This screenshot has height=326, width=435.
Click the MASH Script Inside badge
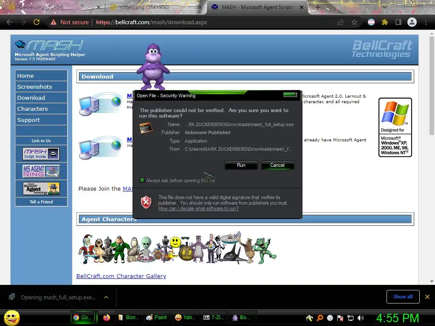(41, 154)
